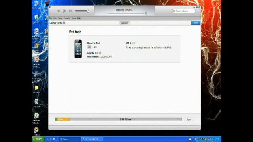This screenshot has width=253, height=142.
Task: Click the third quick launch icon
Action: pyautogui.click(x=54, y=139)
